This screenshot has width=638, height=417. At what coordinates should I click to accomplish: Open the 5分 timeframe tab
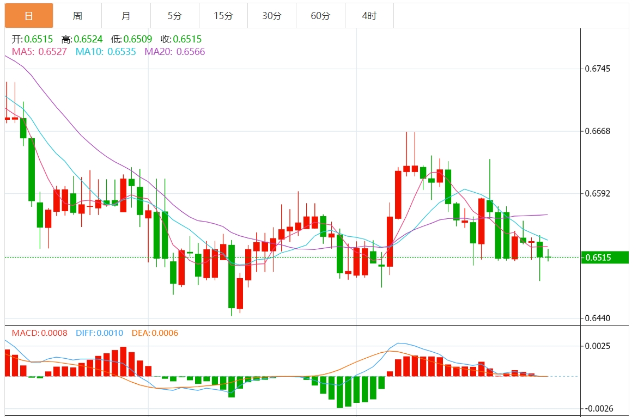(x=174, y=16)
